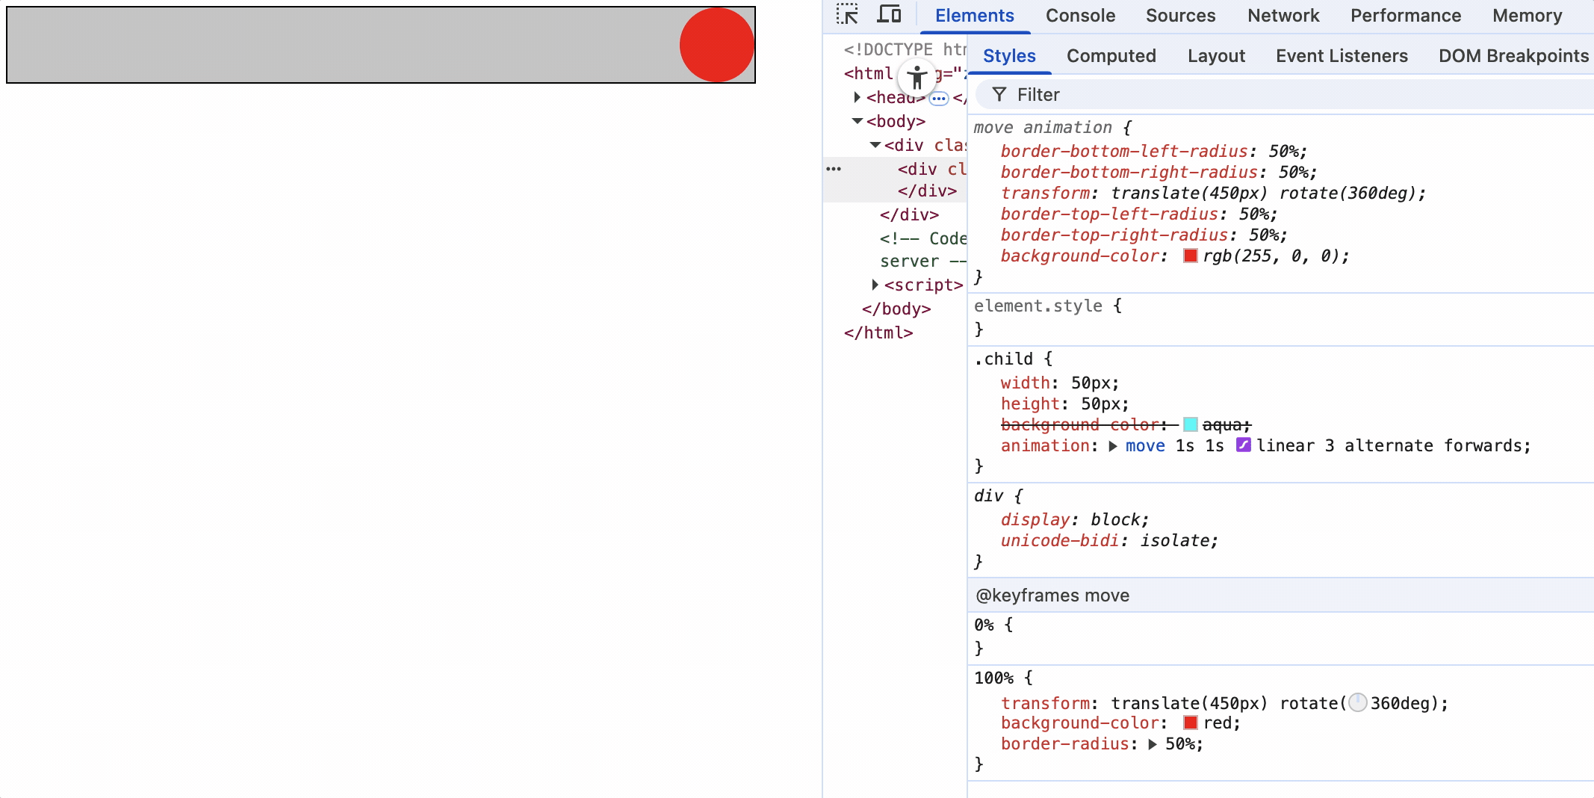Open the Elements panel tab
Image resolution: width=1594 pixels, height=798 pixels.
(x=975, y=16)
